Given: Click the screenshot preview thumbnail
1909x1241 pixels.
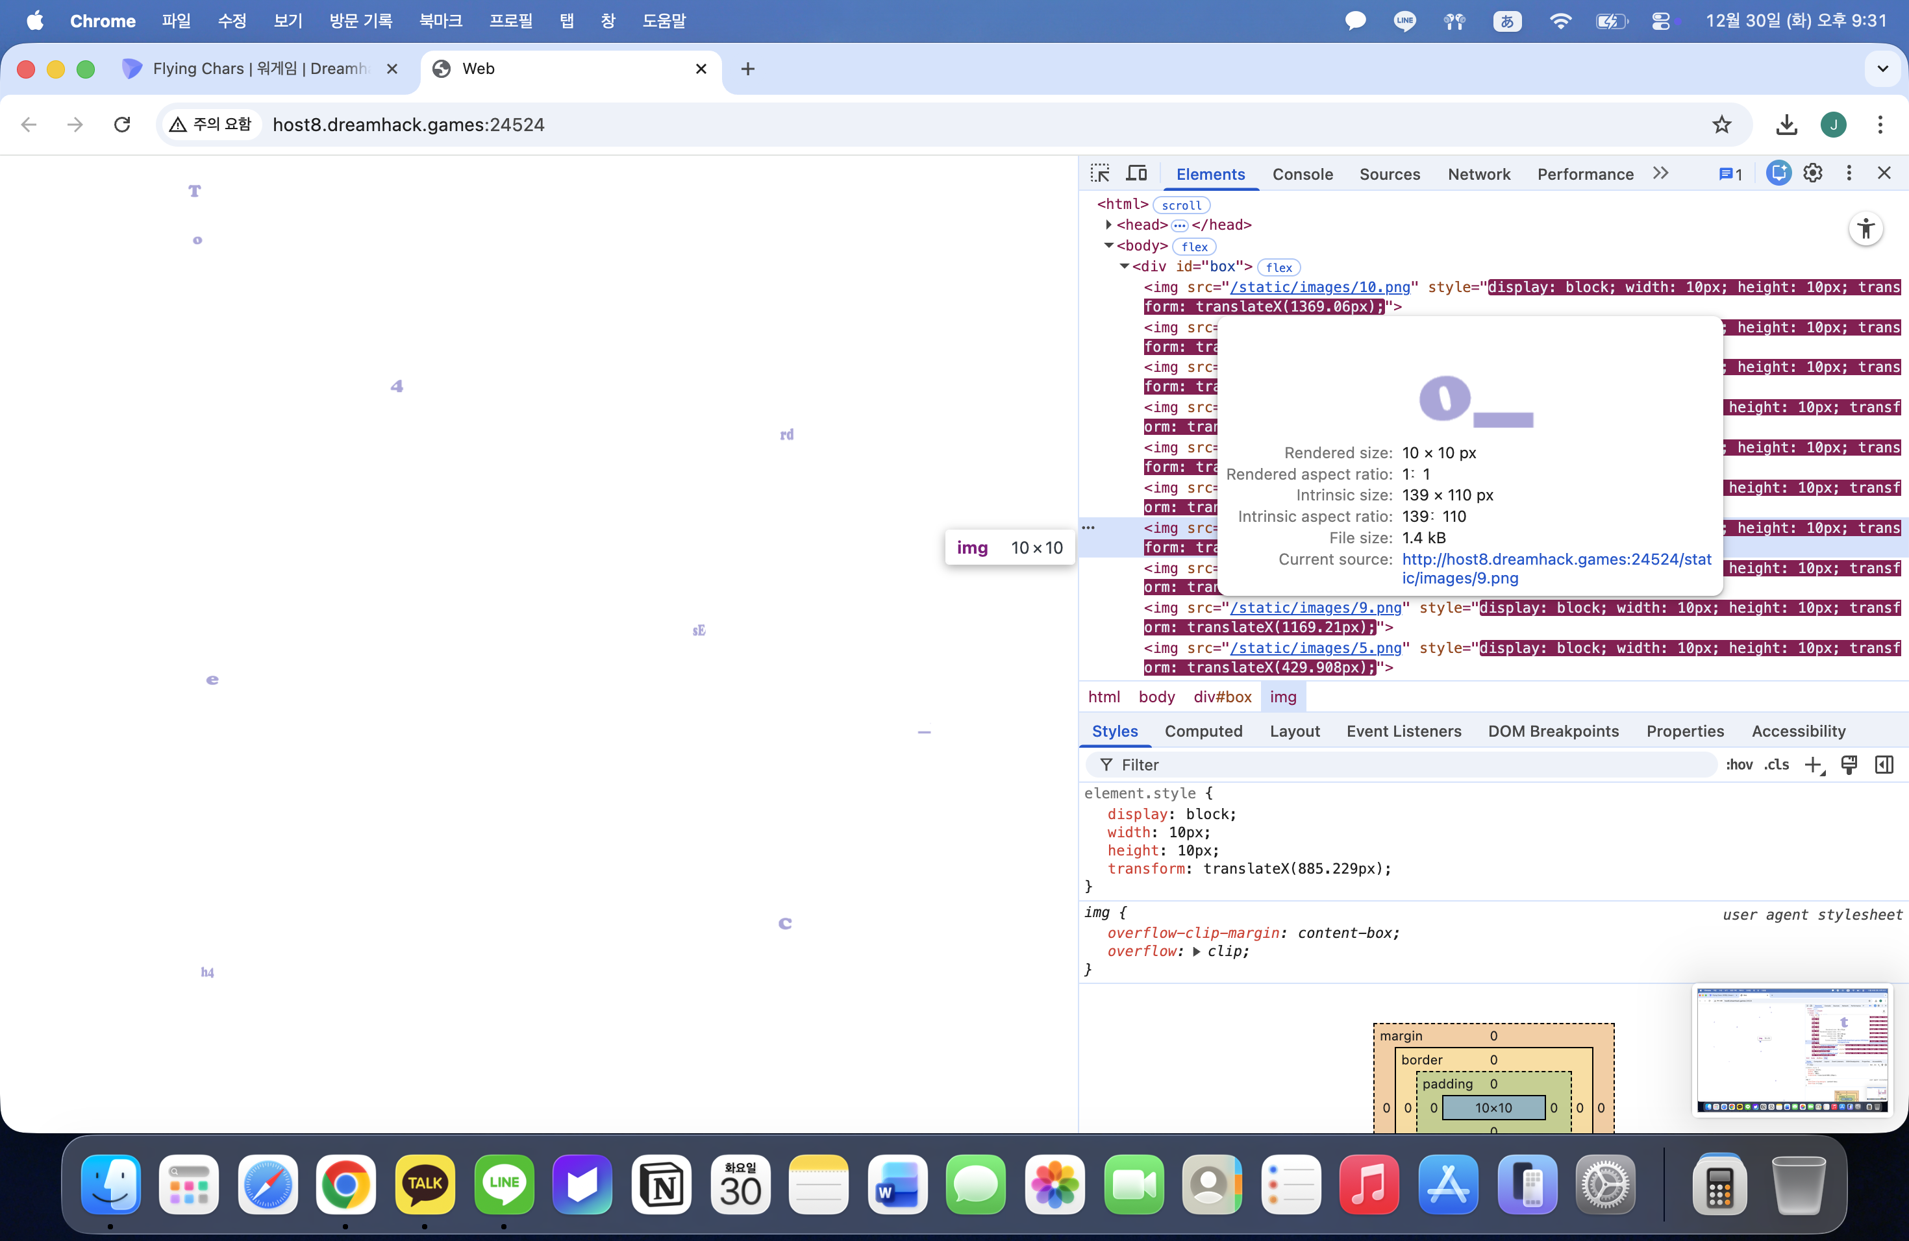Looking at the screenshot, I should [x=1792, y=1050].
